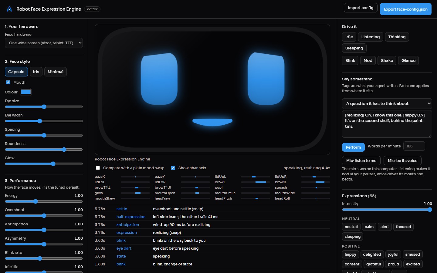Trigger the Thinking state
The image size is (437, 273).
point(397,37)
